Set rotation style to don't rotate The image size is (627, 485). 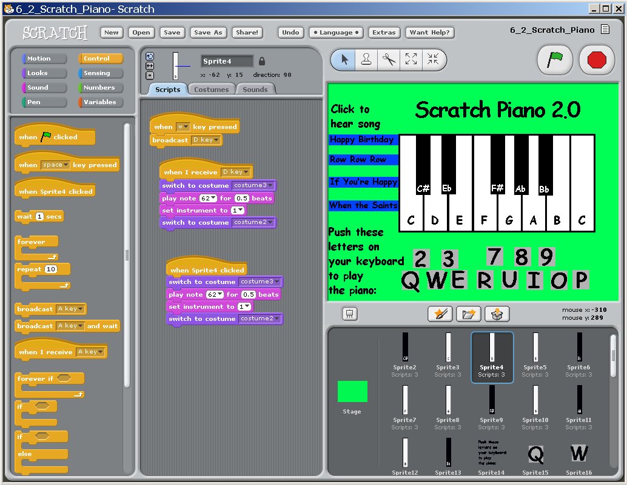[150, 76]
